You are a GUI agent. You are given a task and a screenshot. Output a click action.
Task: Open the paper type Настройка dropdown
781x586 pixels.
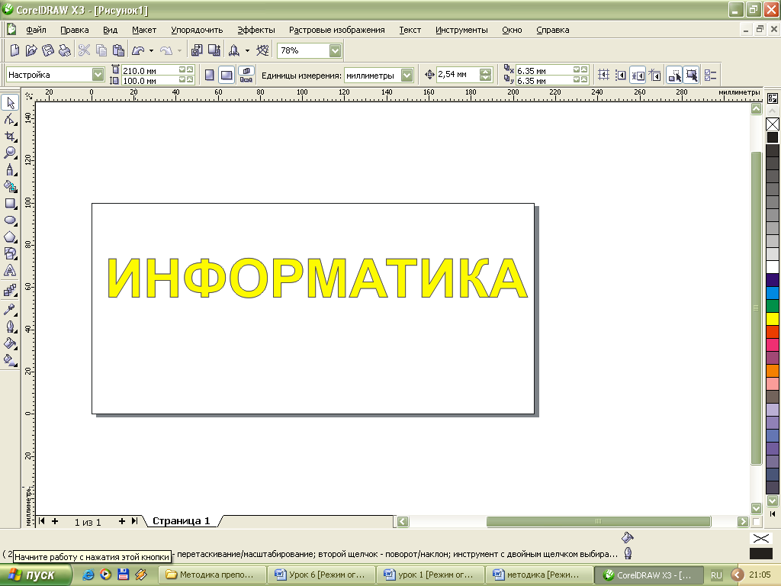pyautogui.click(x=98, y=75)
